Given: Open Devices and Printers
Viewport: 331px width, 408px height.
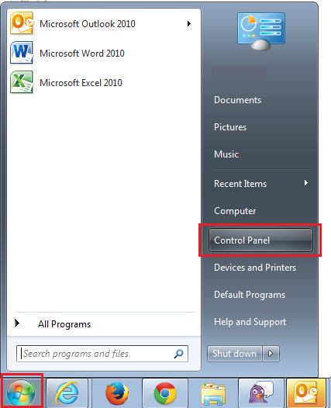Looking at the screenshot, I should coord(255,268).
